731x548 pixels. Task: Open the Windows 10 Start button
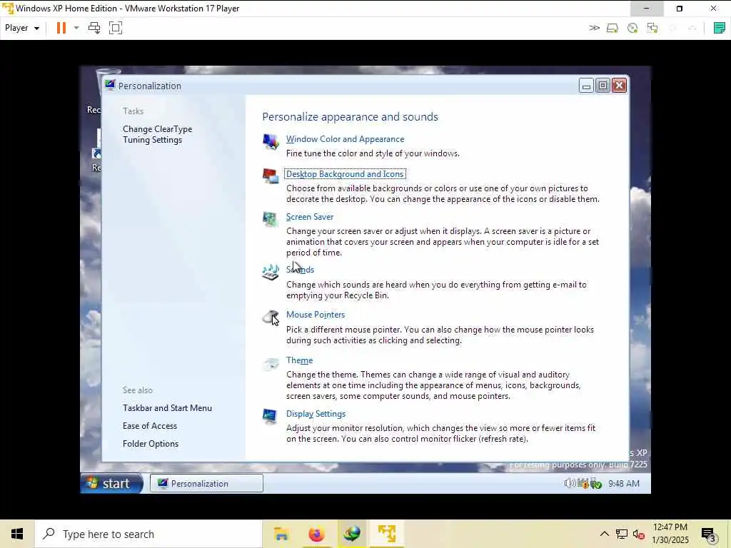pyautogui.click(x=17, y=534)
